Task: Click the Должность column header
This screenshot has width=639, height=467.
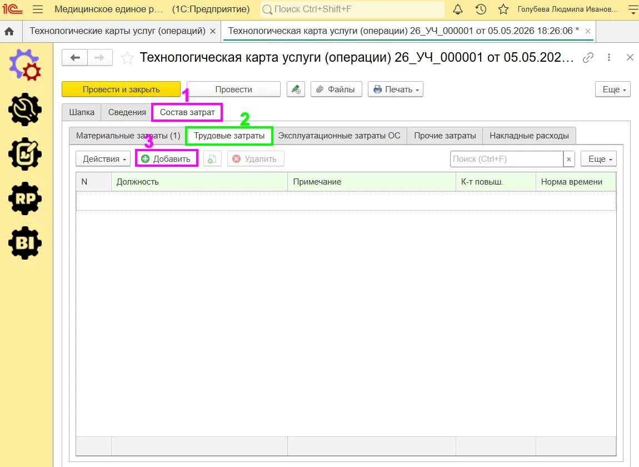Action: click(199, 182)
